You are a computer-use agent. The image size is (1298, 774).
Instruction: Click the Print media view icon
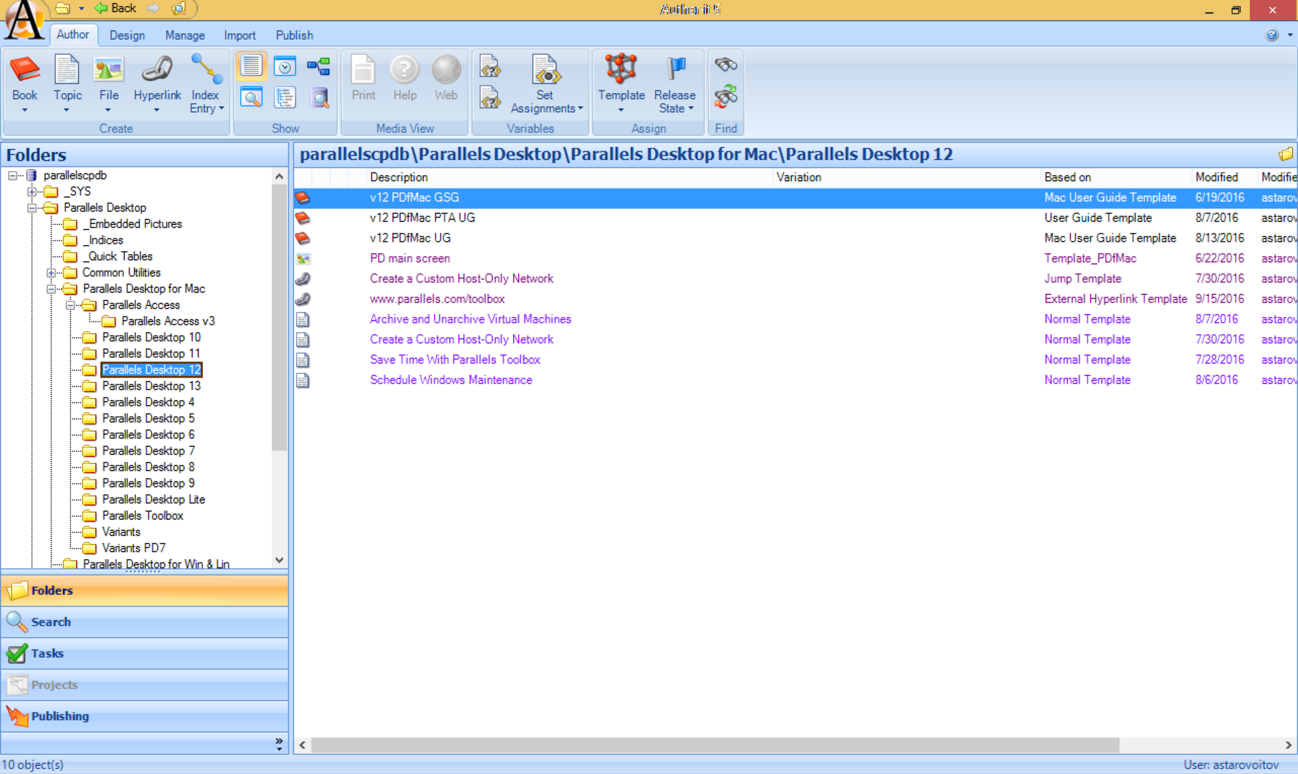point(363,70)
